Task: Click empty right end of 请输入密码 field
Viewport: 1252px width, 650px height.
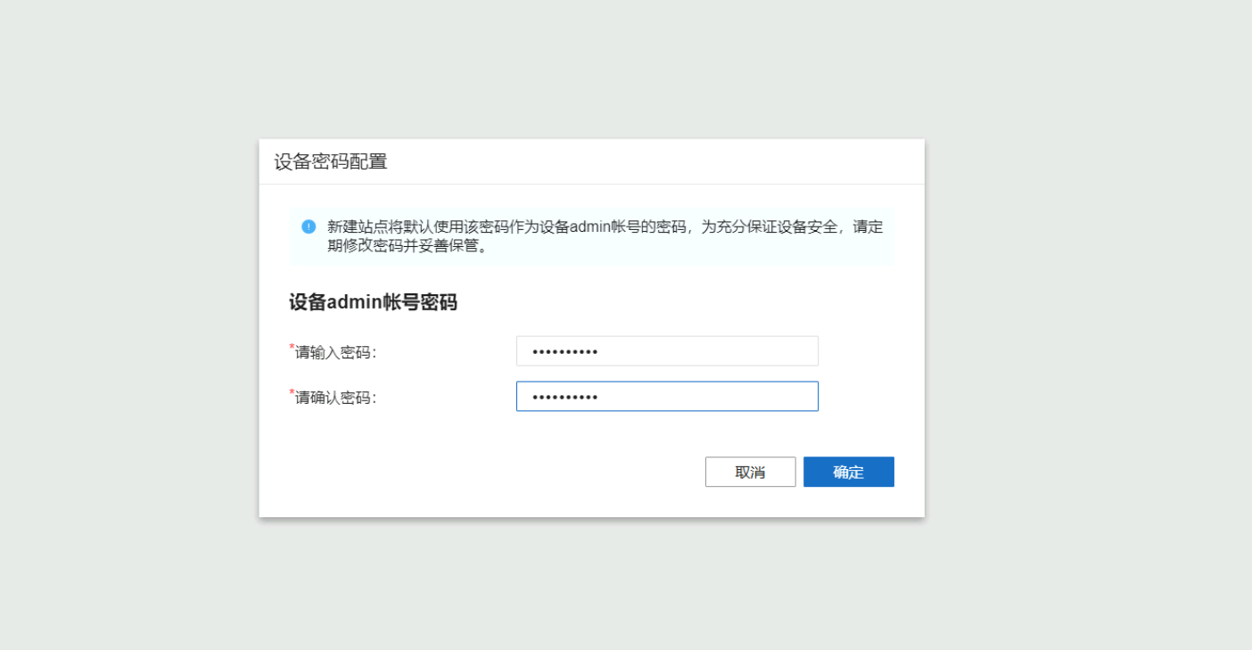Action: click(785, 351)
